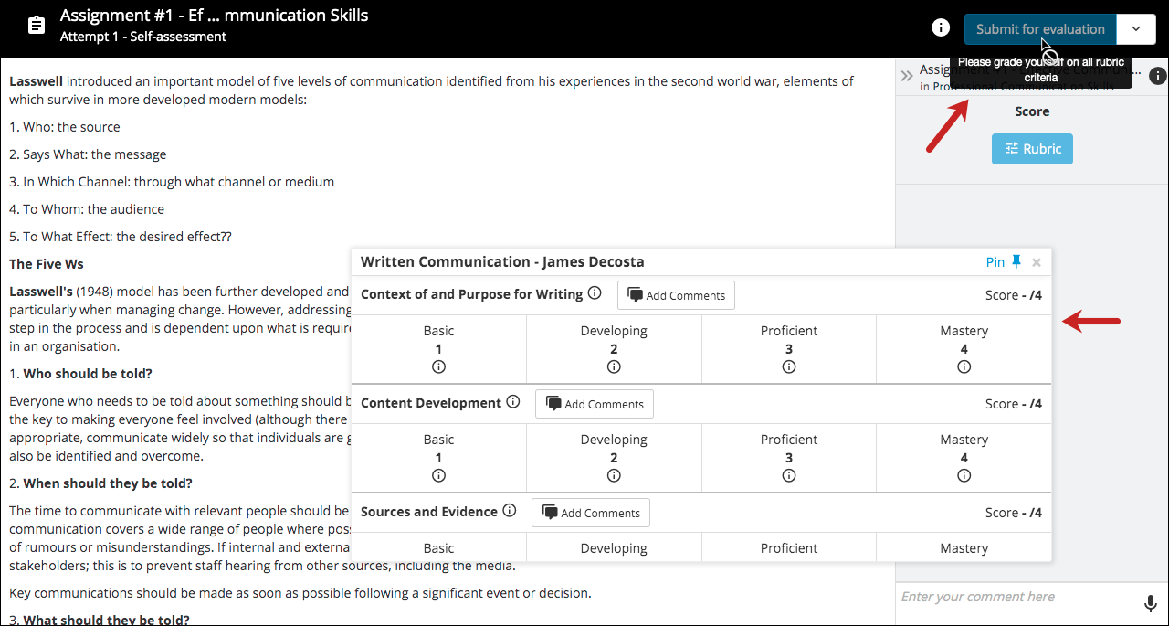
Task: Open info icon under Basic in Content Development
Action: click(438, 476)
